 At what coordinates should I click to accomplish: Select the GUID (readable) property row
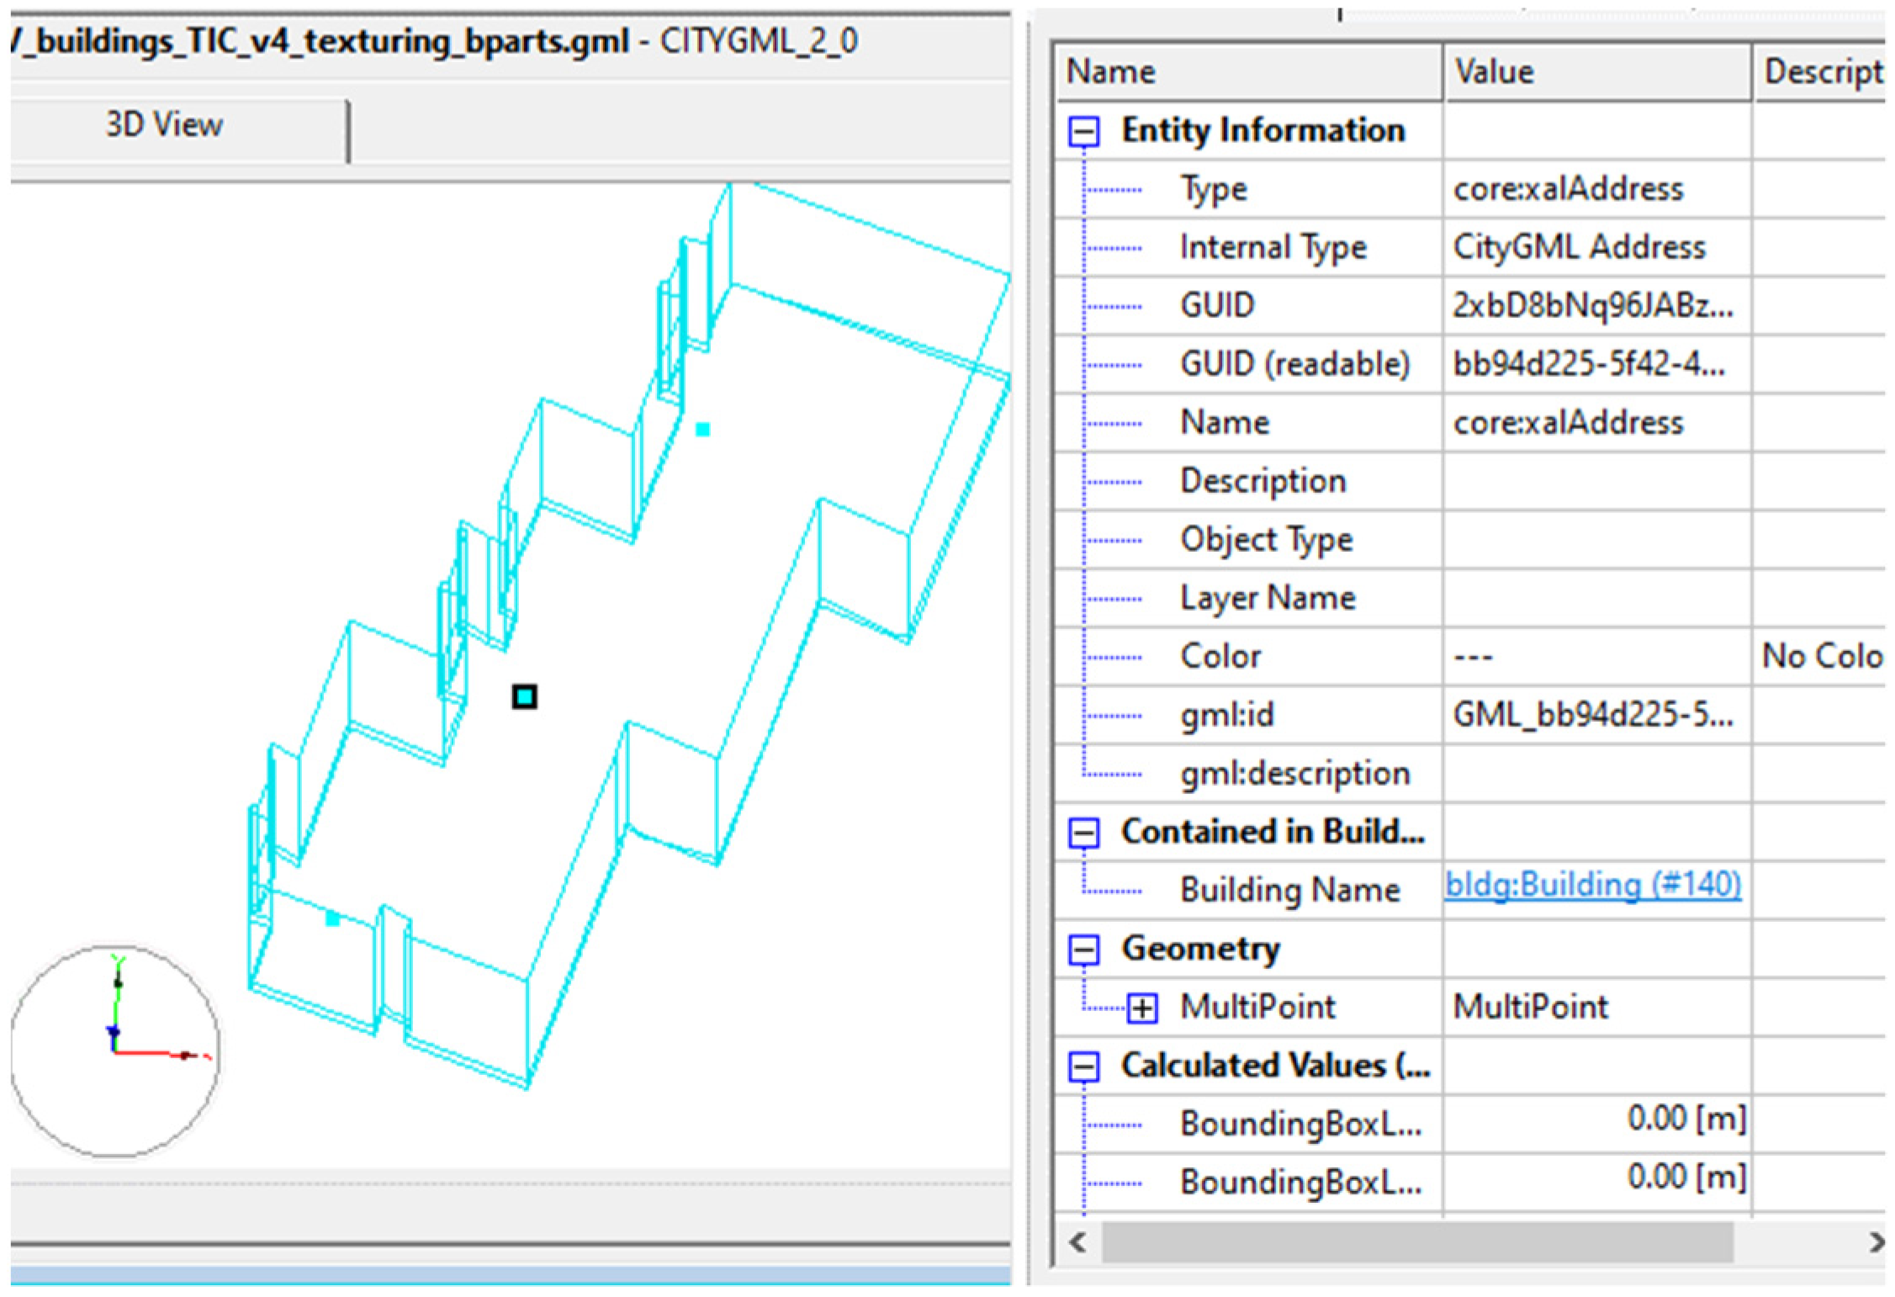coord(1294,365)
